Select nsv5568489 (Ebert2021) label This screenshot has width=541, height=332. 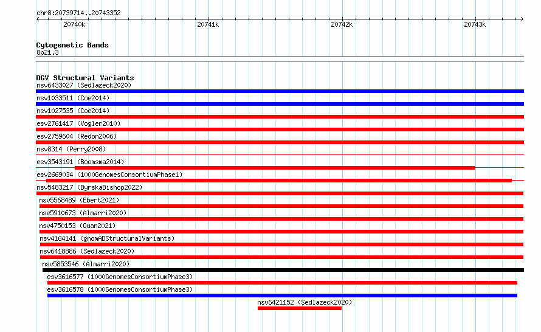click(x=79, y=200)
